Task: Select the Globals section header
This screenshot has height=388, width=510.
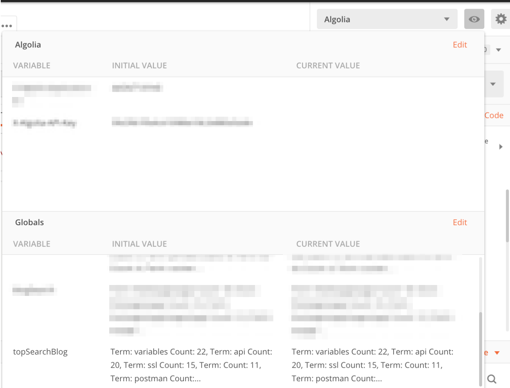Action: [x=29, y=222]
